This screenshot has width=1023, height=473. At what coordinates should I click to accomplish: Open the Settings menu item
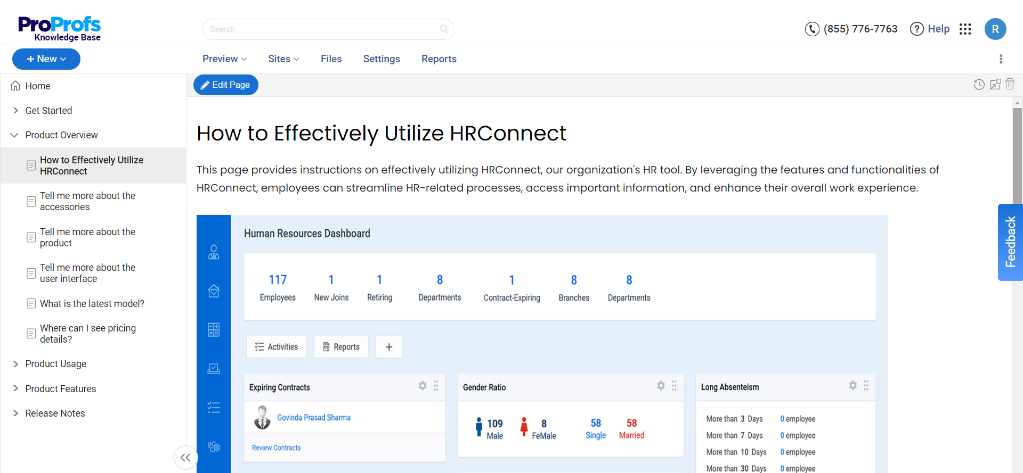click(381, 59)
